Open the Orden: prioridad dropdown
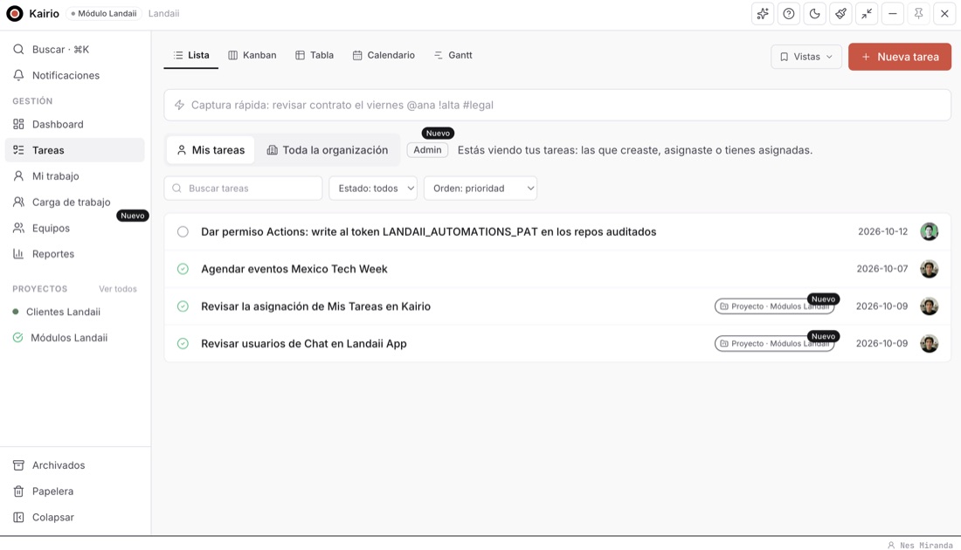This screenshot has height=550, width=961. (x=480, y=189)
